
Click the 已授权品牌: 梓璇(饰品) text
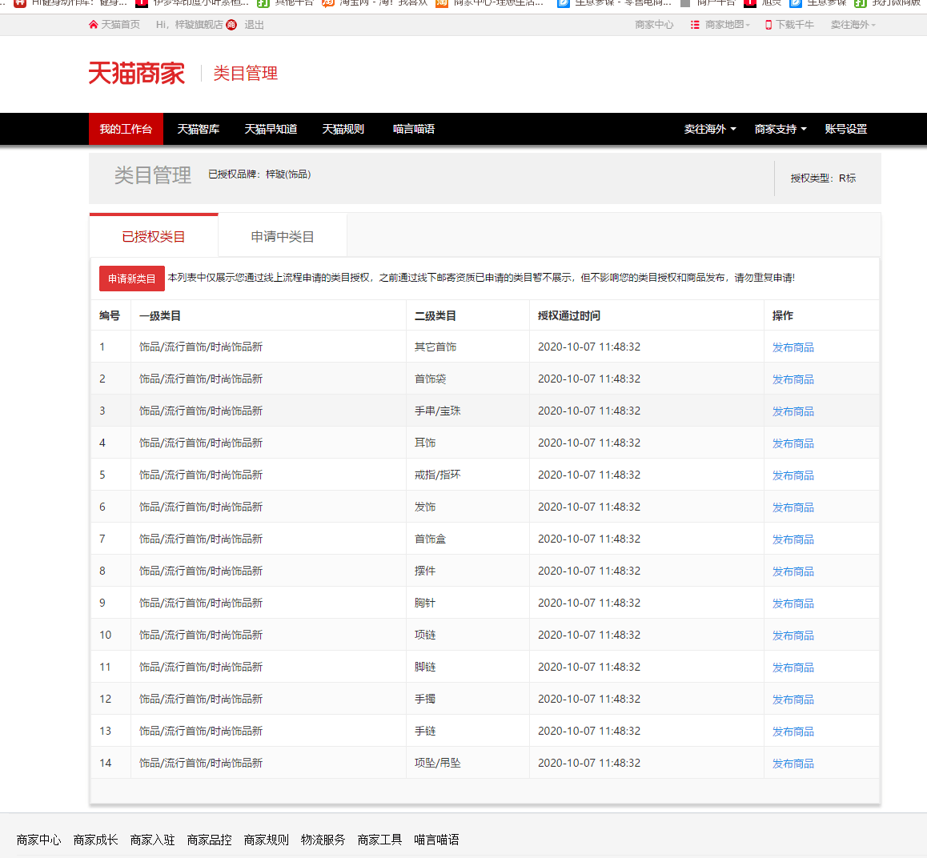[x=259, y=174]
